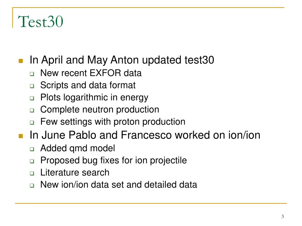This screenshot has width=302, height=226.
Task: Click the hollow square bullet beside 'Literature search'
Action: 32,173
